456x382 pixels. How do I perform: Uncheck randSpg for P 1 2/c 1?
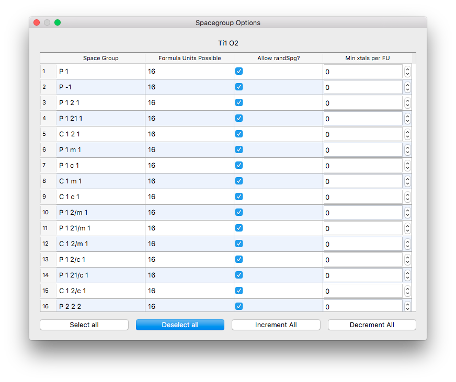click(x=239, y=260)
